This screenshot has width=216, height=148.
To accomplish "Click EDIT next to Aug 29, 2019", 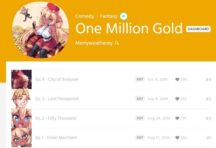I will tap(140, 118).
